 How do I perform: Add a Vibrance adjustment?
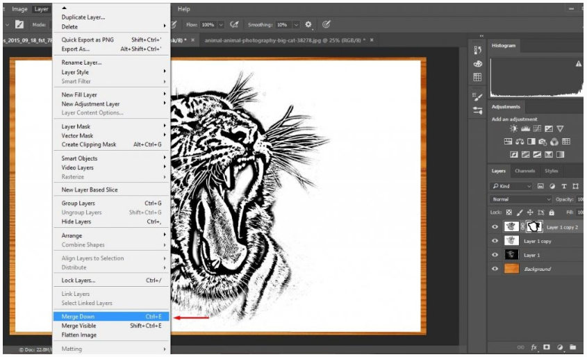(560, 128)
